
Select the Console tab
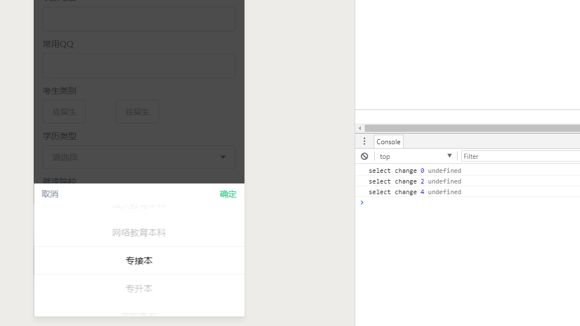tap(388, 142)
